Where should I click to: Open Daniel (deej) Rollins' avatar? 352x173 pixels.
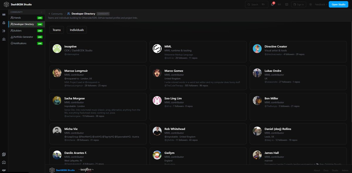click(x=257, y=131)
